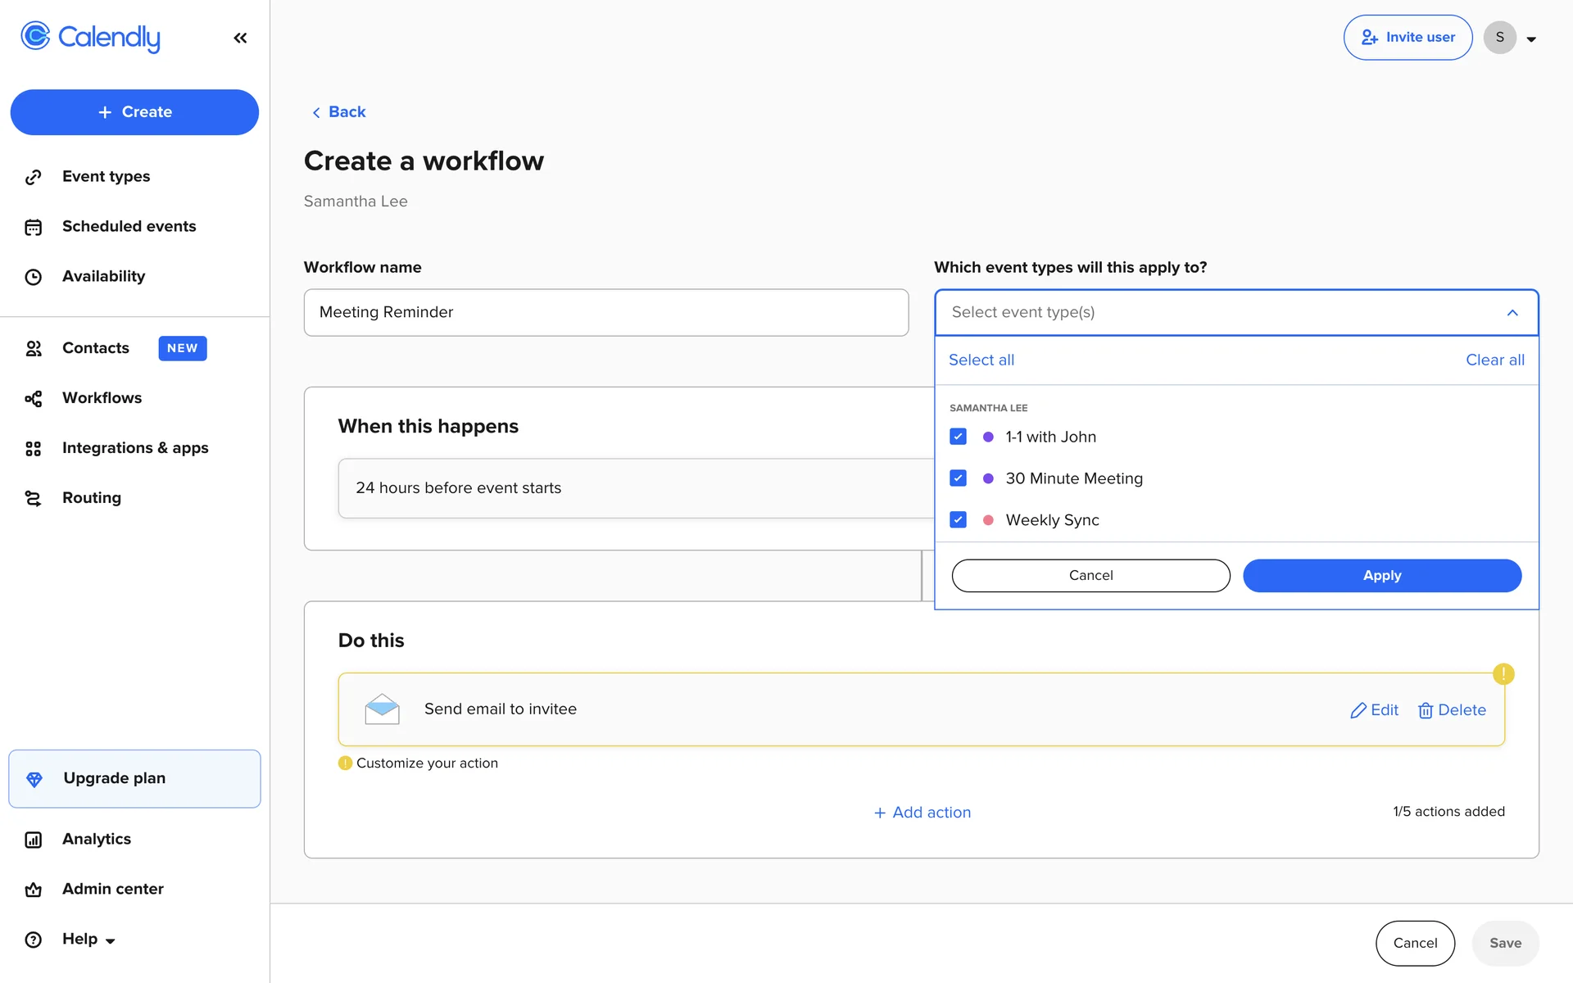Collapse the Select event type(s) dropdown
The width and height of the screenshot is (1573, 983).
[1512, 313]
